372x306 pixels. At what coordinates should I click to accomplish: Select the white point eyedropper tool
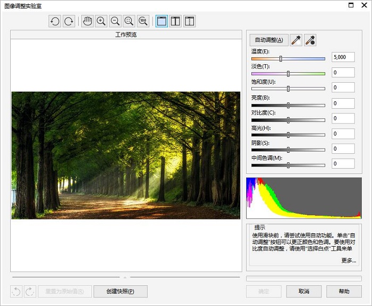[296, 40]
